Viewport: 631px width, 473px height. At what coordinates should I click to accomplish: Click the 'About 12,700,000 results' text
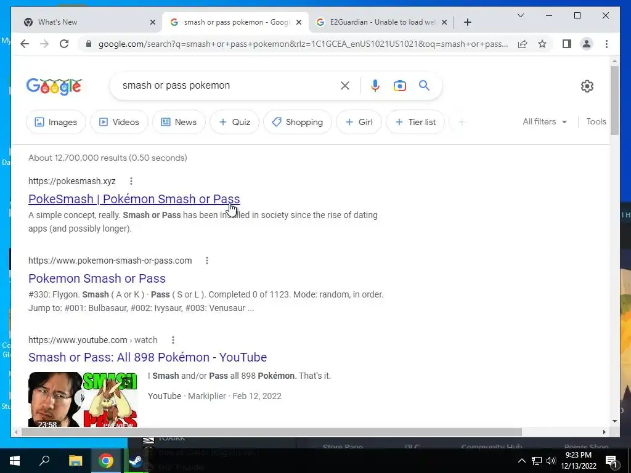coord(108,158)
